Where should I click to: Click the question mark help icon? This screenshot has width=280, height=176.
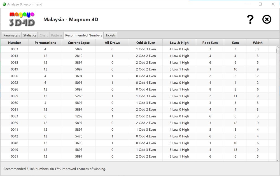click(250, 19)
